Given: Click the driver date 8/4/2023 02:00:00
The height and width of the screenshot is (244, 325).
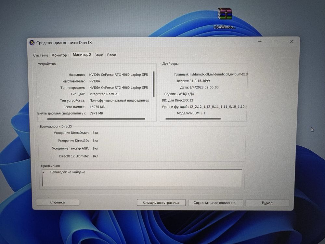Looking at the screenshot, I should [204, 87].
